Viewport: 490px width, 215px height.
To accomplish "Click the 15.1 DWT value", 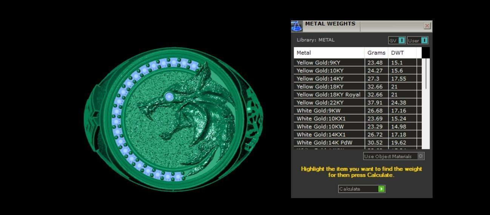I will click(x=397, y=62).
